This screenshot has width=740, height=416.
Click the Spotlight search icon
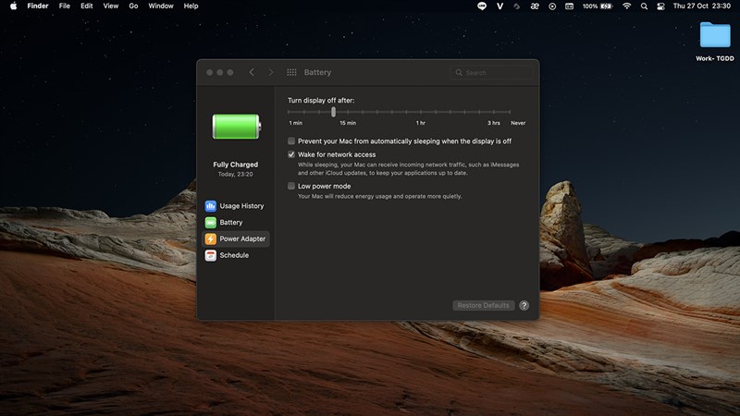pos(644,6)
